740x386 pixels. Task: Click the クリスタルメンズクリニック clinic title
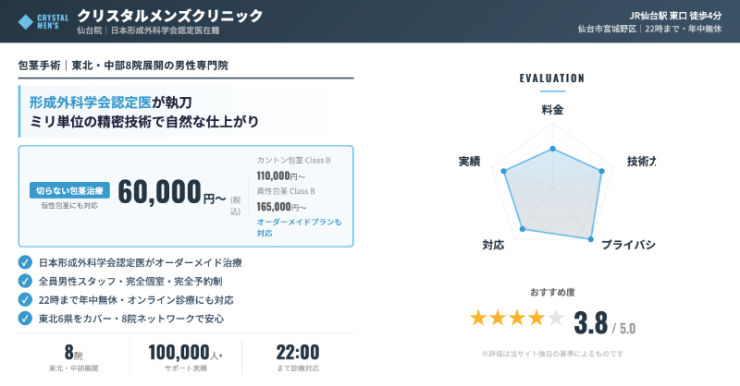tap(169, 16)
